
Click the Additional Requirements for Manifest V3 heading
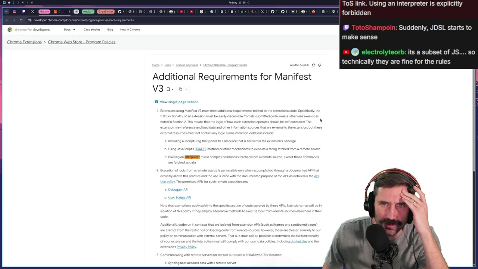click(x=232, y=83)
